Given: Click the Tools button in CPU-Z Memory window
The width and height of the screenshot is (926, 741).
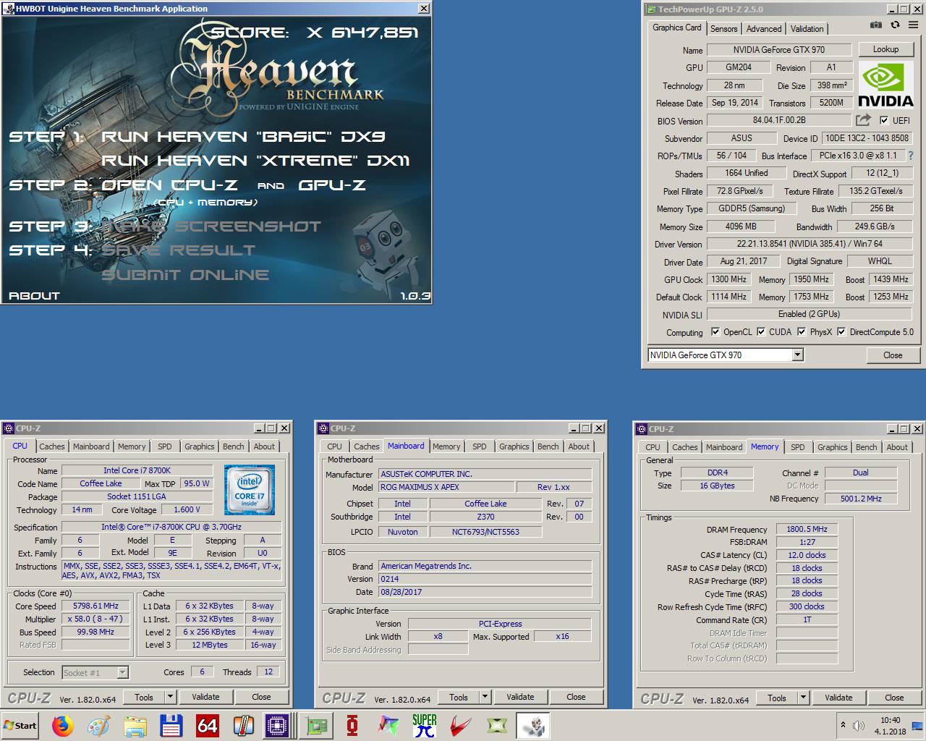Looking at the screenshot, I should point(777,698).
